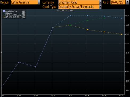Click the arrow beside the Brazilian Real field
This screenshot has height=97, width=130.
click(100, 2)
